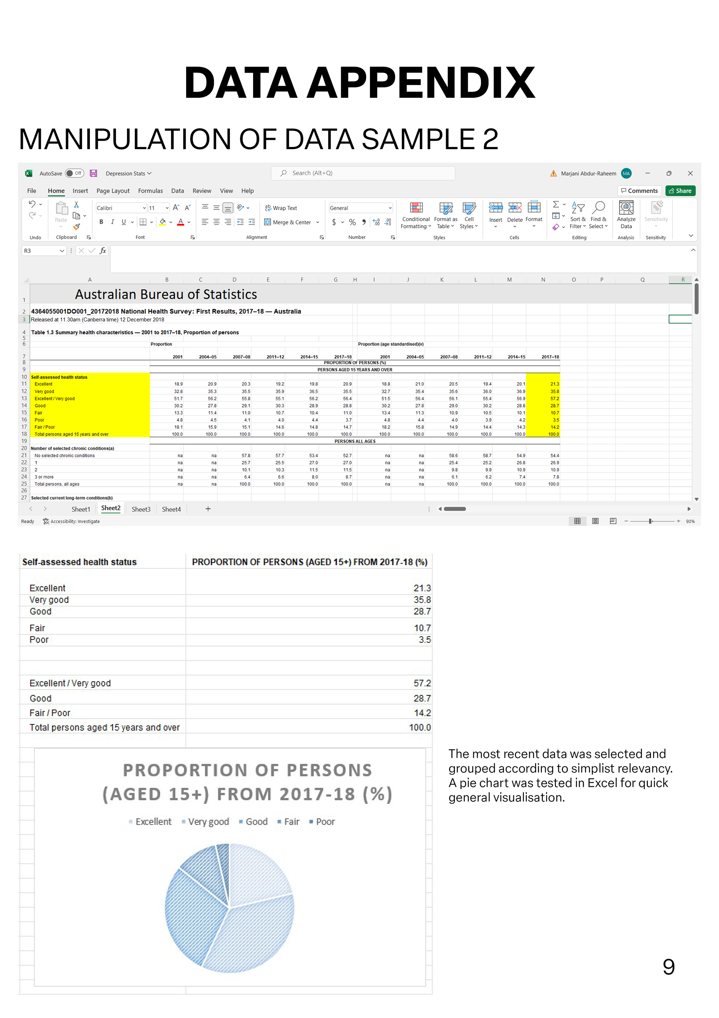Screen dimensions: 719x1018
Task: Click the Format cells button
Action: [x=534, y=215]
